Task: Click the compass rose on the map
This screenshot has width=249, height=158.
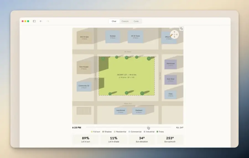Action: coord(174,34)
